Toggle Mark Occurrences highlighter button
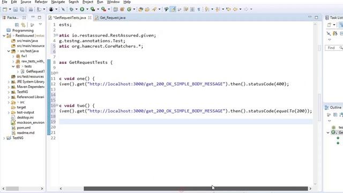The image size is (343, 193). click(x=173, y=9)
